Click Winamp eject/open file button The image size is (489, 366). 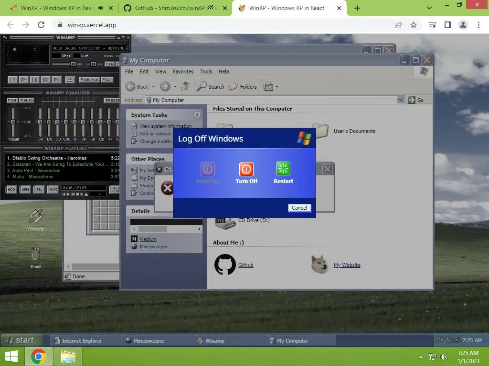tap(70, 80)
